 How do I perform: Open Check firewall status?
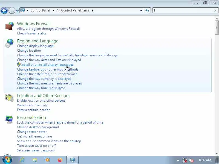32,33
